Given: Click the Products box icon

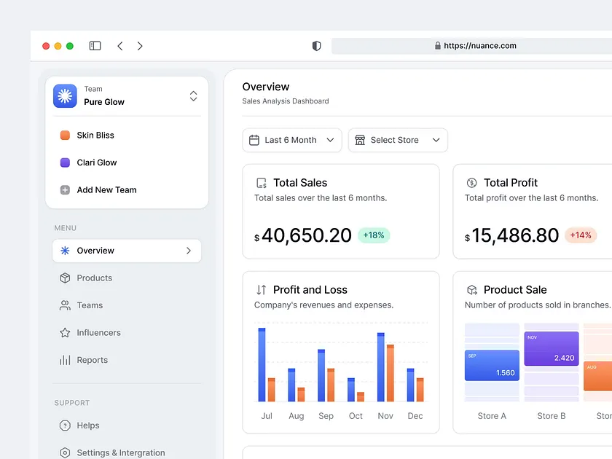Looking at the screenshot, I should [65, 278].
